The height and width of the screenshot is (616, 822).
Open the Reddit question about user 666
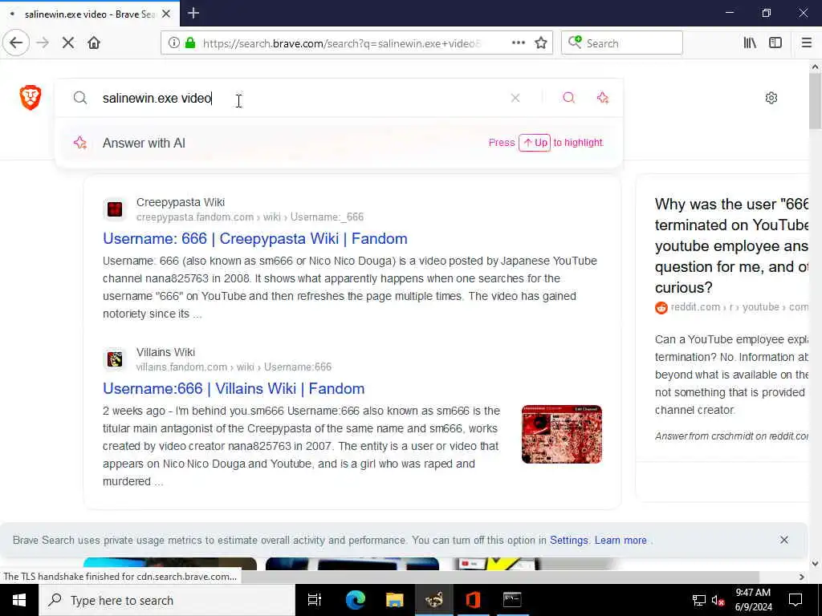pyautogui.click(x=731, y=245)
